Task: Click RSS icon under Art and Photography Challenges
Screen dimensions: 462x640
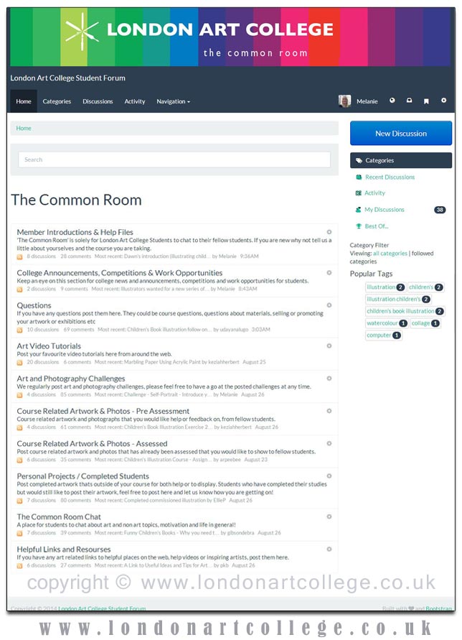Action: tap(19, 395)
